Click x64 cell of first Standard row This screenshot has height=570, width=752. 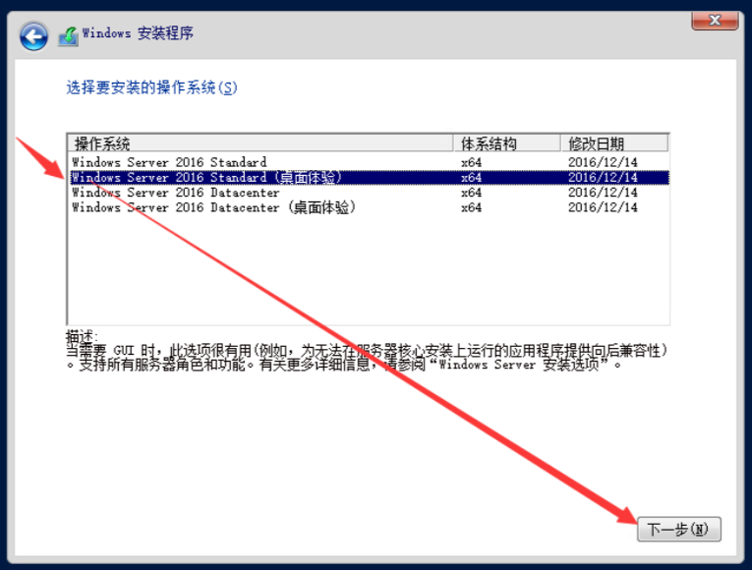click(x=471, y=162)
